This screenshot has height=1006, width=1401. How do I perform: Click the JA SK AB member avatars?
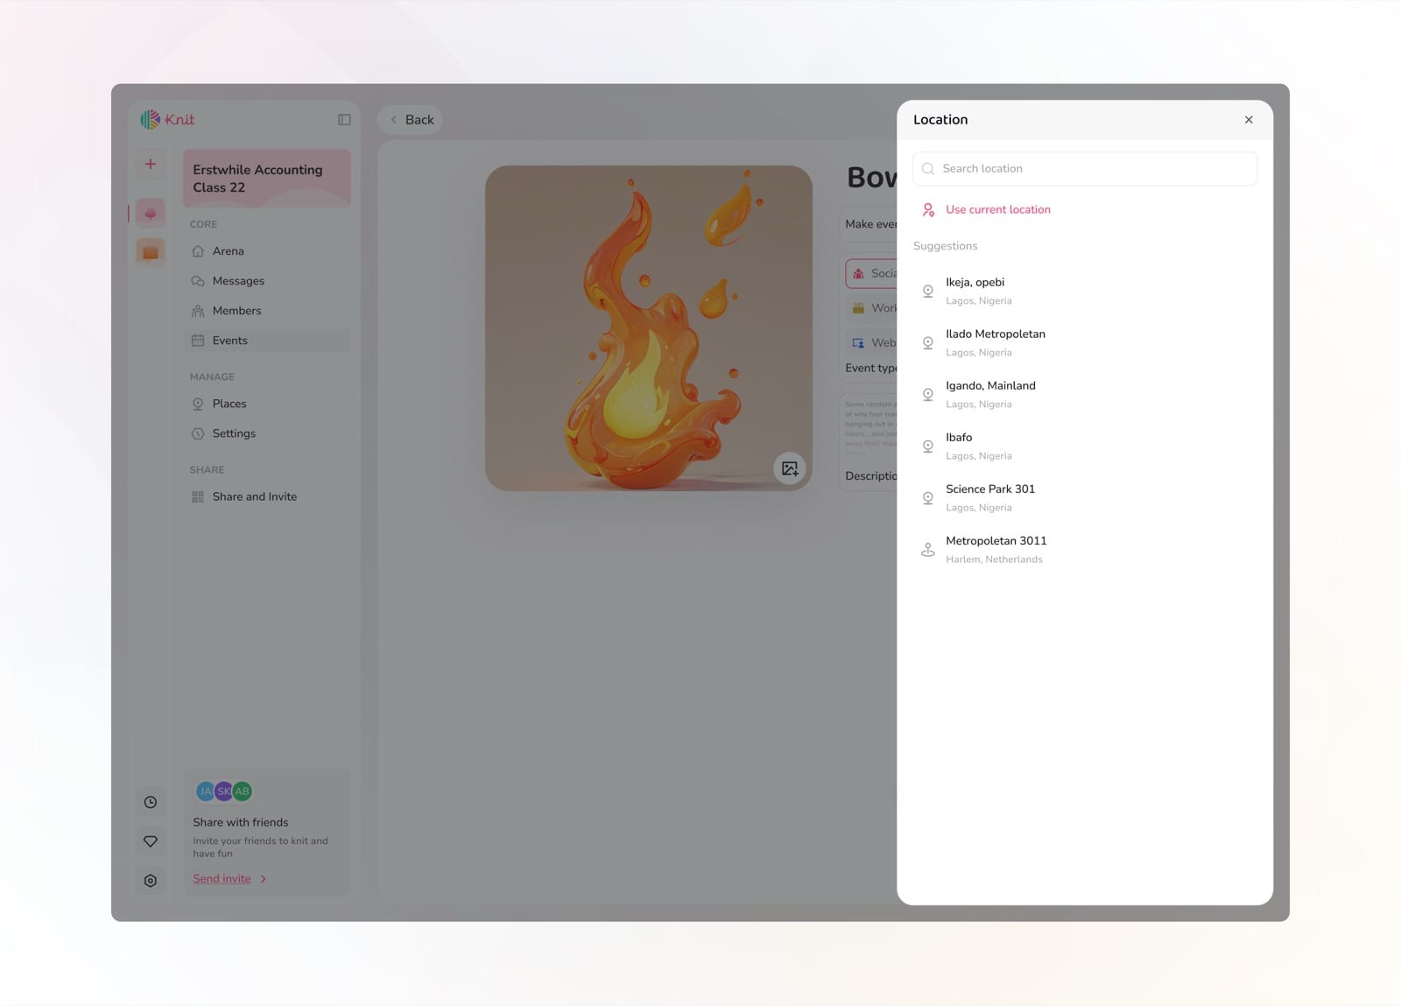click(x=224, y=791)
